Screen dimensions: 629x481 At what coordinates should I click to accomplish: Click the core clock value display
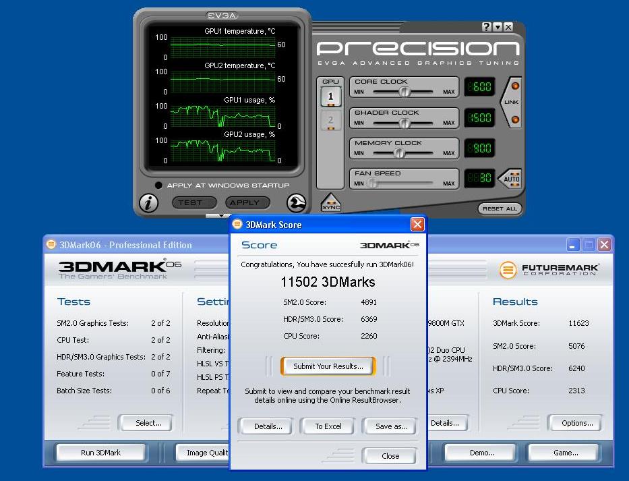480,87
